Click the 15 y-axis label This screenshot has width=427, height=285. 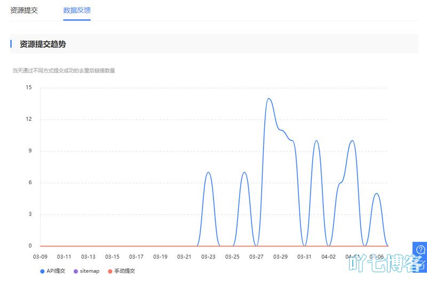29,88
